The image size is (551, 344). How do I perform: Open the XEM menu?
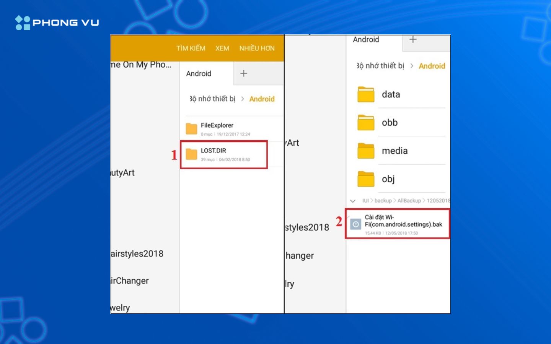(222, 48)
